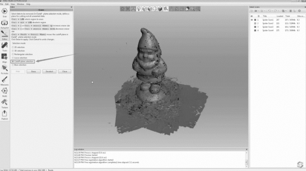Expand the undo dropdown arrow in scans toolbar

coord(272,11)
